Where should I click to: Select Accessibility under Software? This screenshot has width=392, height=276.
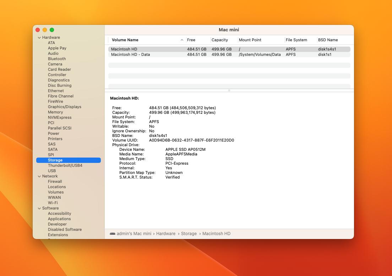coord(60,214)
